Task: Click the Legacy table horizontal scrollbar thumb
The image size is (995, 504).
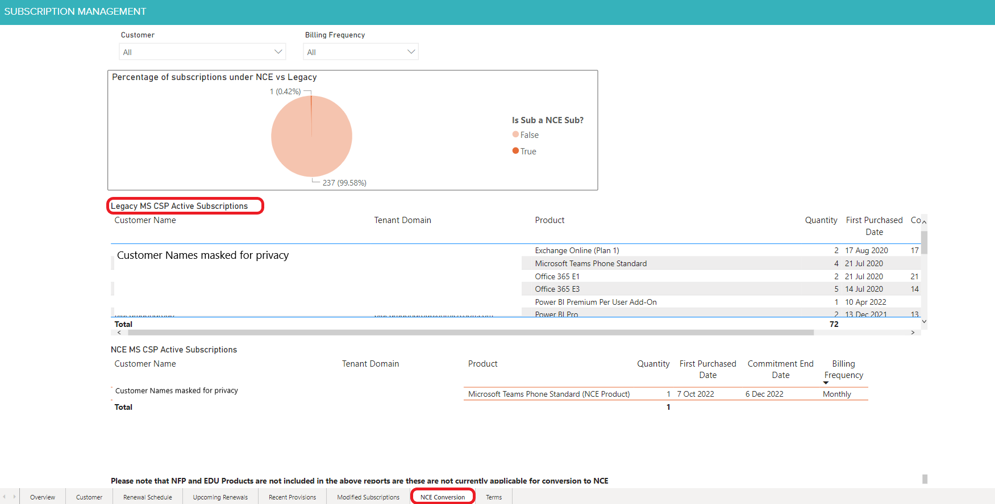Action: 471,333
